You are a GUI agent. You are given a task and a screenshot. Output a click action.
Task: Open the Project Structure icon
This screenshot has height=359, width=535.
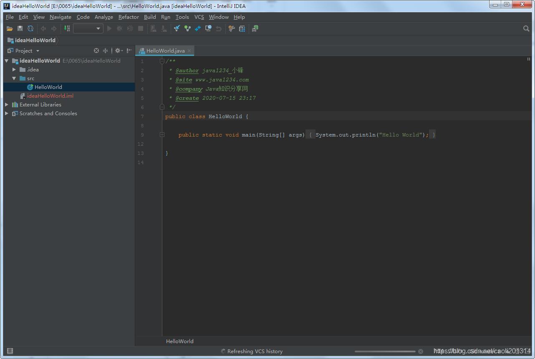(242, 28)
